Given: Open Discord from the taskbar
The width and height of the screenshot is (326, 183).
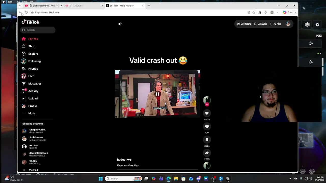Looking at the screenshot, I should [199, 179].
